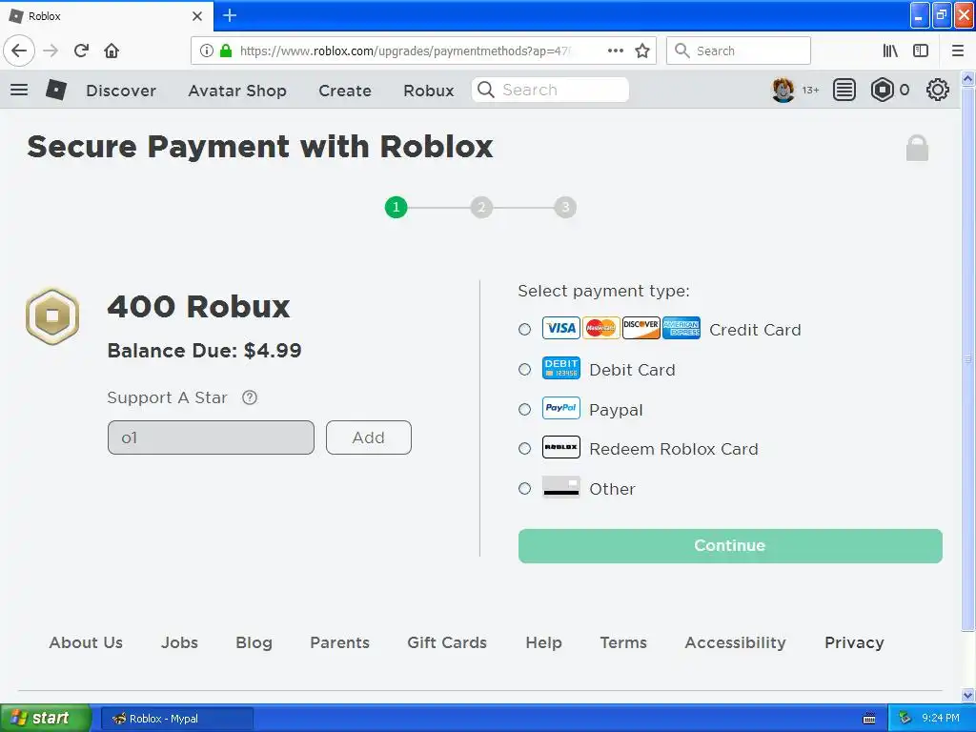Click the Continue button
The height and width of the screenshot is (732, 976).
730,546
